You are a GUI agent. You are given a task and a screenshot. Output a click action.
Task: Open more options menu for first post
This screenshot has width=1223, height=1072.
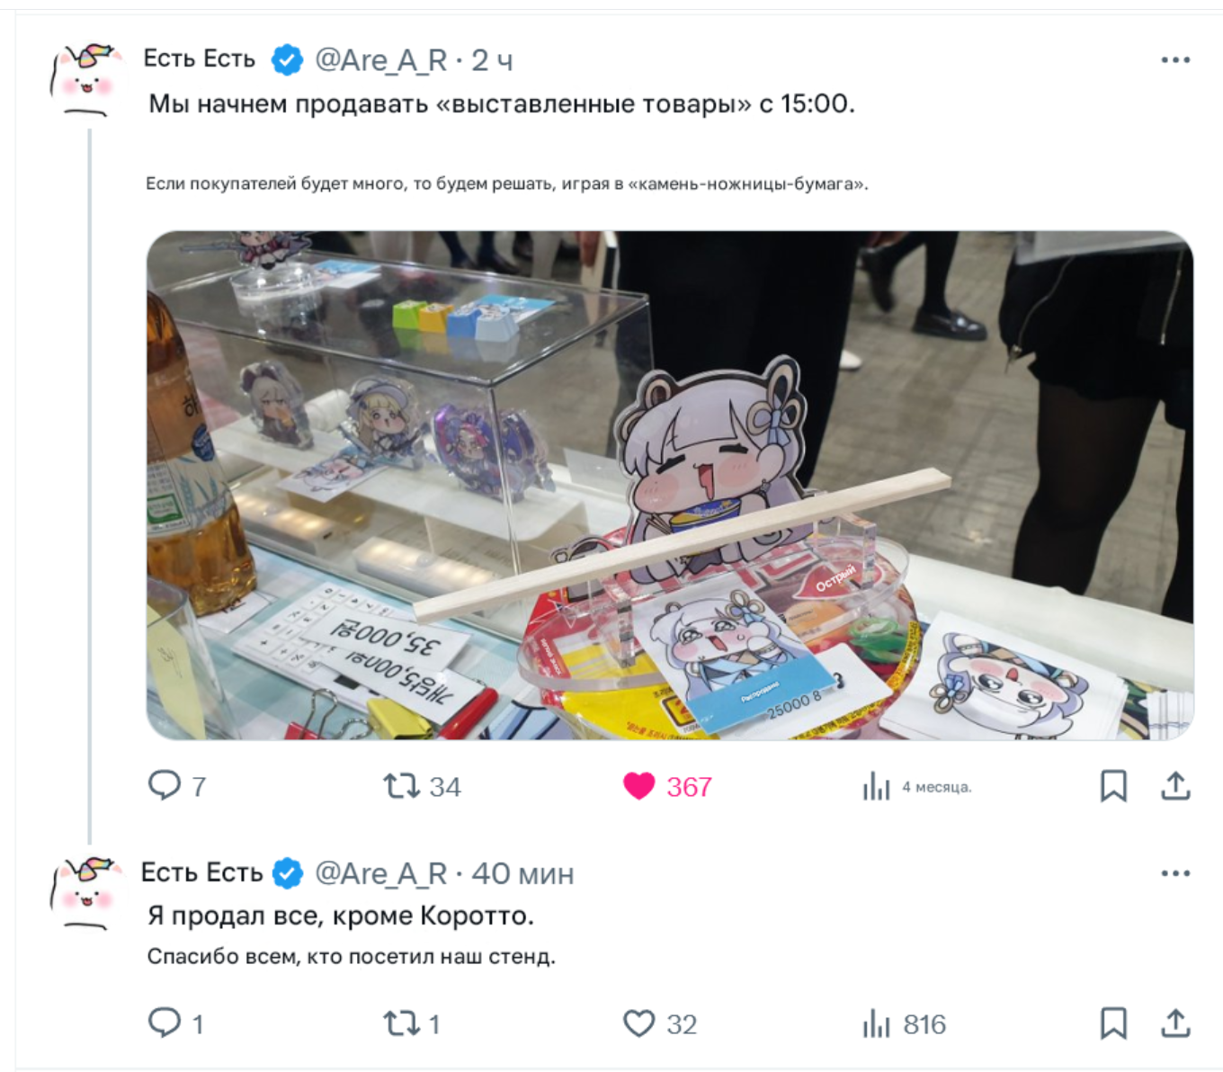[1175, 60]
